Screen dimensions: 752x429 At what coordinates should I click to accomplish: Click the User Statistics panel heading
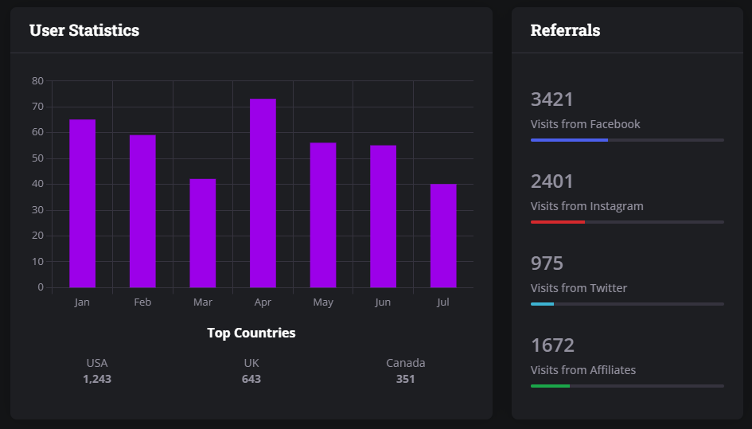(84, 30)
